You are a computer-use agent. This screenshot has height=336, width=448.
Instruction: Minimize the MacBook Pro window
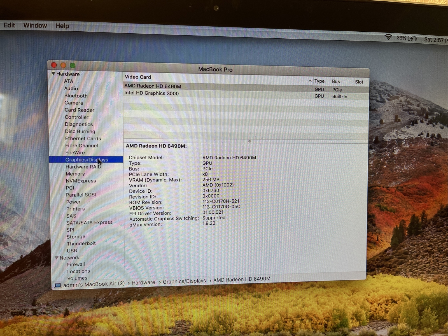tap(63, 65)
